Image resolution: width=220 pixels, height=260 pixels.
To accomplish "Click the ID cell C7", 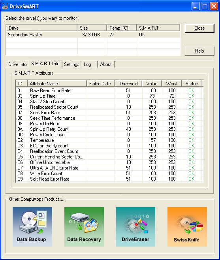I will click(x=20, y=168).
